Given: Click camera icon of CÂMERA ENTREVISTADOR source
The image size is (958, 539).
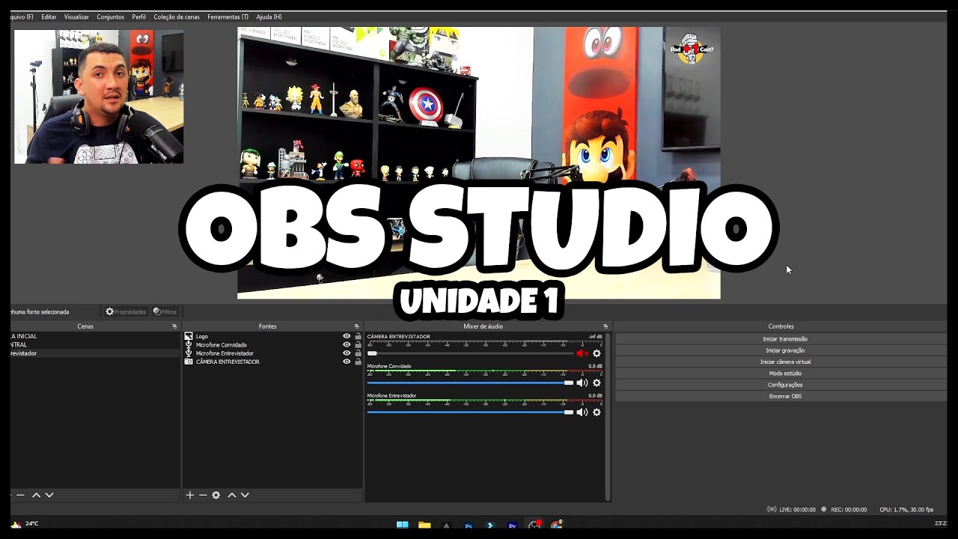Looking at the screenshot, I should pyautogui.click(x=189, y=362).
